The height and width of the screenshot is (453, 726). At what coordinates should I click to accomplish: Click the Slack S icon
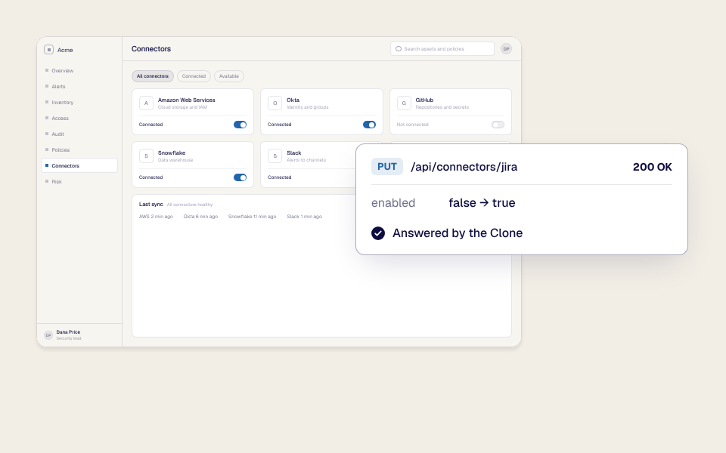click(x=275, y=156)
